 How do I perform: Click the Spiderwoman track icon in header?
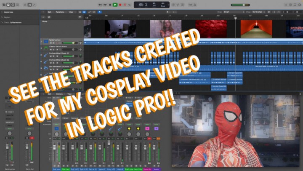46,42
